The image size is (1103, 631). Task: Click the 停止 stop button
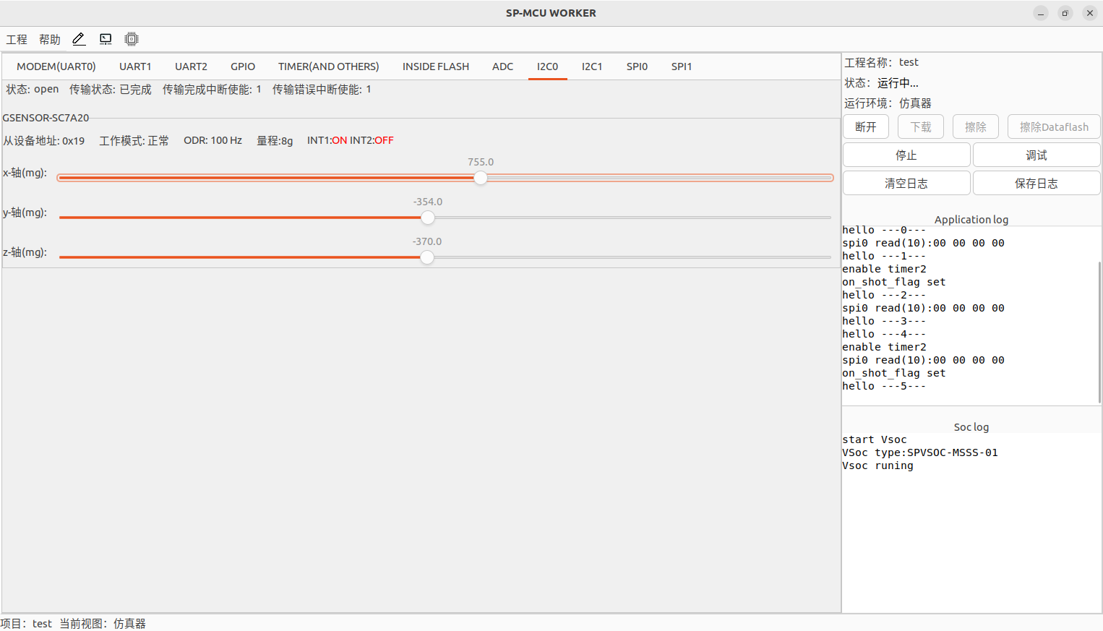point(906,155)
